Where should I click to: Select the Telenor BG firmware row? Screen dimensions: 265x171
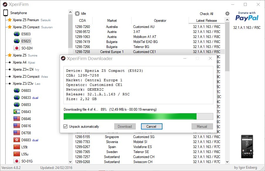click(x=149, y=47)
